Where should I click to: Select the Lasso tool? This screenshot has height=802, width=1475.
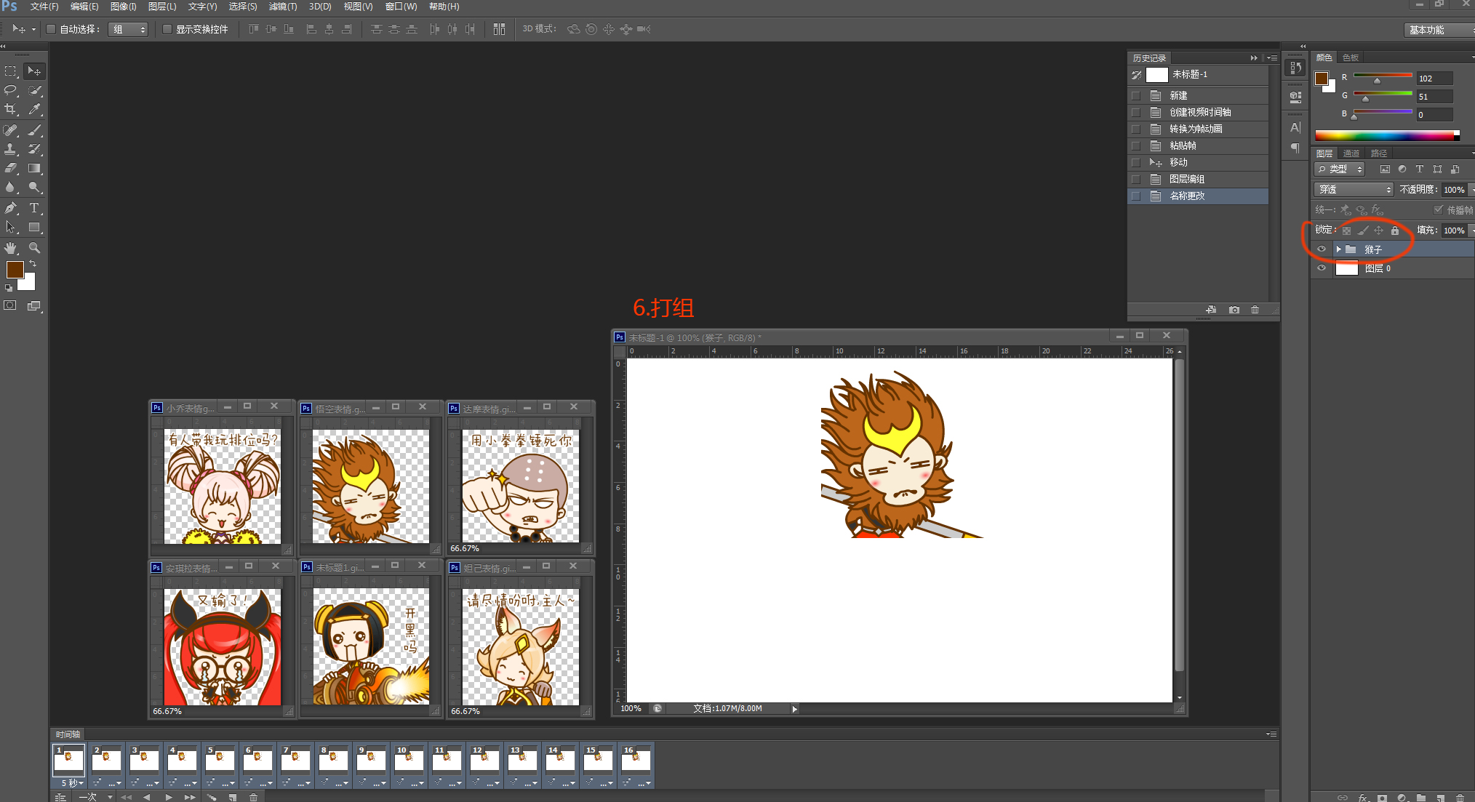[11, 90]
